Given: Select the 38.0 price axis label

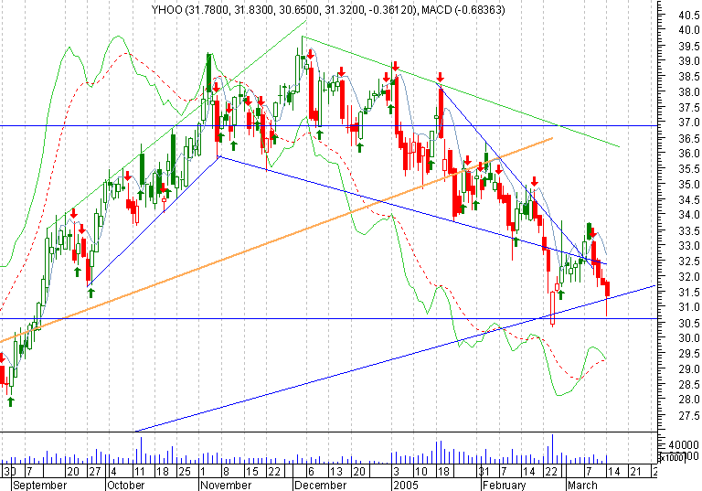Looking at the screenshot, I should 688,91.
